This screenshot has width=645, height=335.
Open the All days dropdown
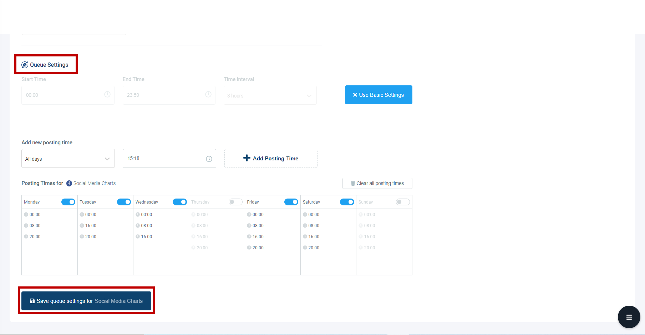[68, 158]
